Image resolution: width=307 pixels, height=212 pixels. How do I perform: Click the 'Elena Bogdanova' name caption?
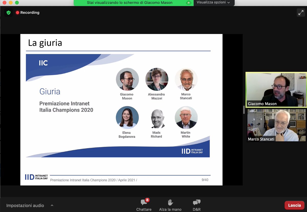click(127, 135)
